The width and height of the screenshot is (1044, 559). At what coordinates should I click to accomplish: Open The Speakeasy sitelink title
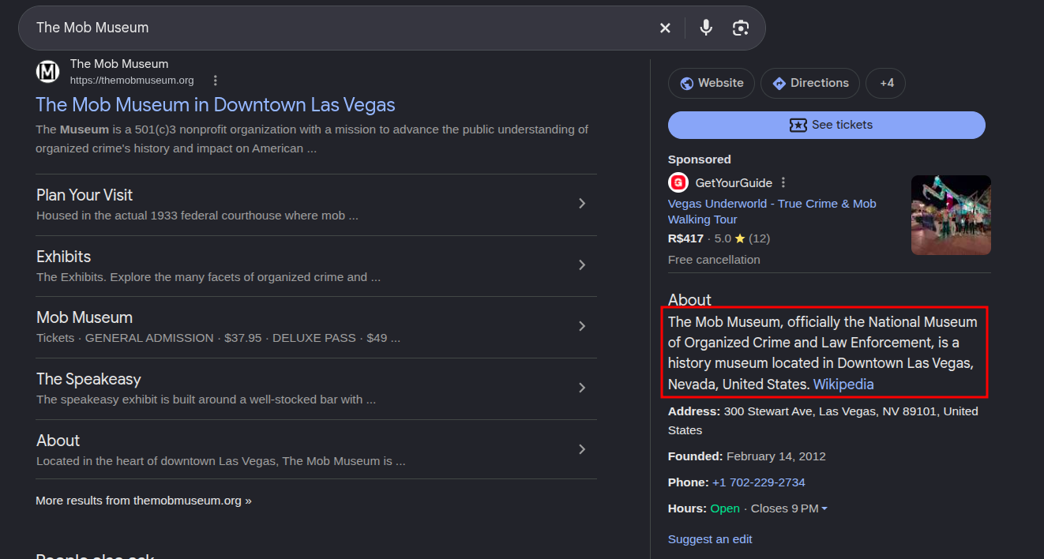(88, 379)
